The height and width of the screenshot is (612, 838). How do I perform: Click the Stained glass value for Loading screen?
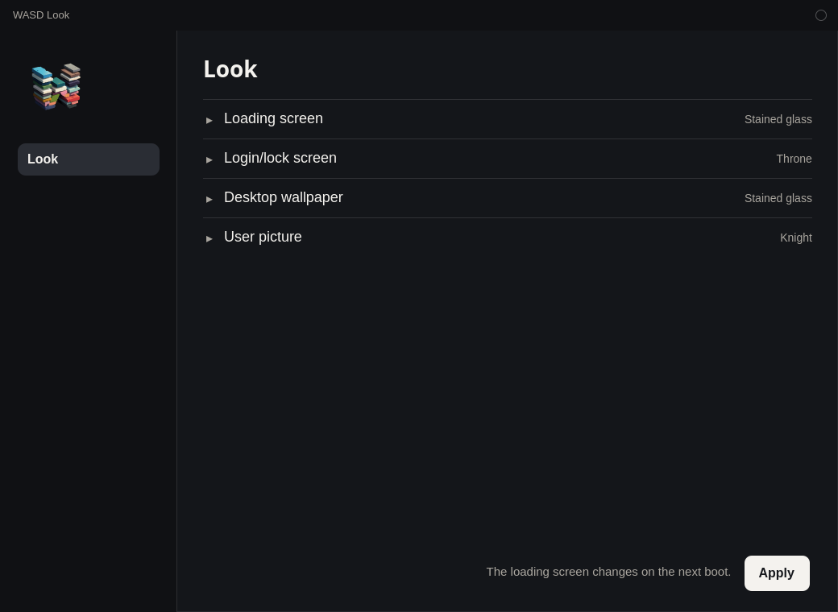pos(778,120)
